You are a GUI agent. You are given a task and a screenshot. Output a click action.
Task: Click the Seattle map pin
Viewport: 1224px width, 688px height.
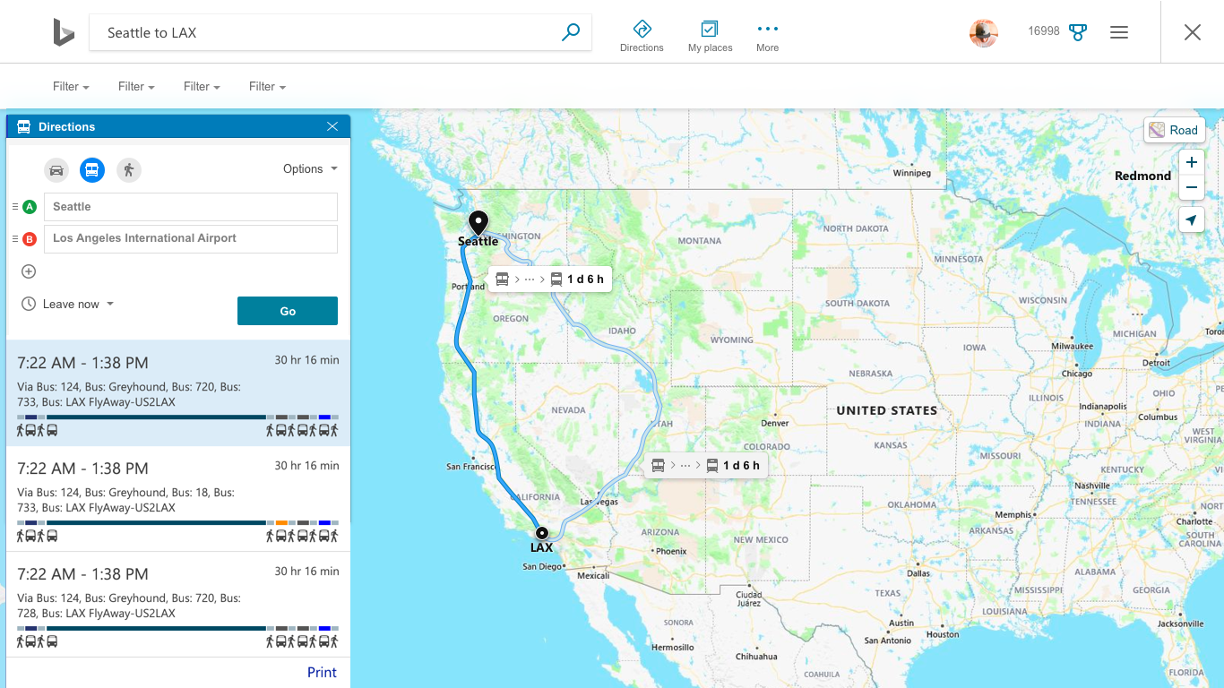[x=478, y=223]
